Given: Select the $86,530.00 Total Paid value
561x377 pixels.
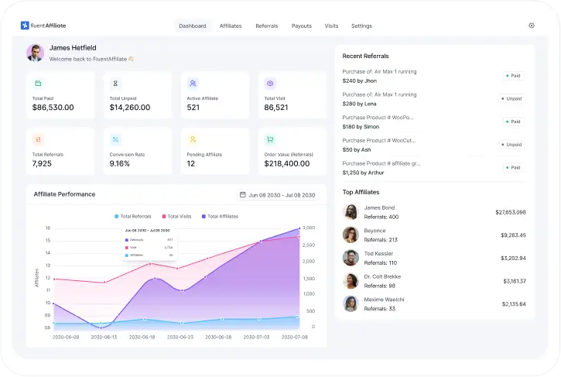Looking at the screenshot, I should 53,108.
